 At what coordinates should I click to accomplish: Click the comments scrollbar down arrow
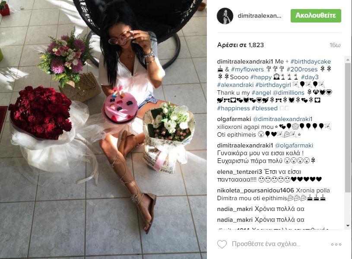click(348, 226)
